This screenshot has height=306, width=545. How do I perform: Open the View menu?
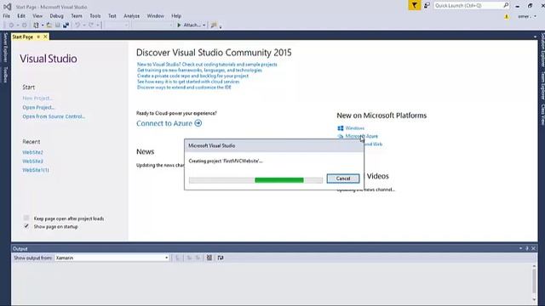(x=37, y=16)
